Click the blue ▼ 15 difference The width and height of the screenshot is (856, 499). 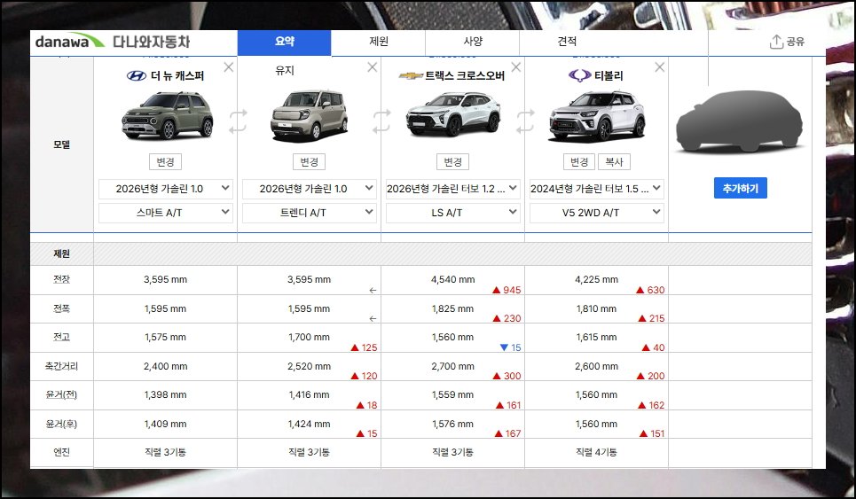click(510, 347)
